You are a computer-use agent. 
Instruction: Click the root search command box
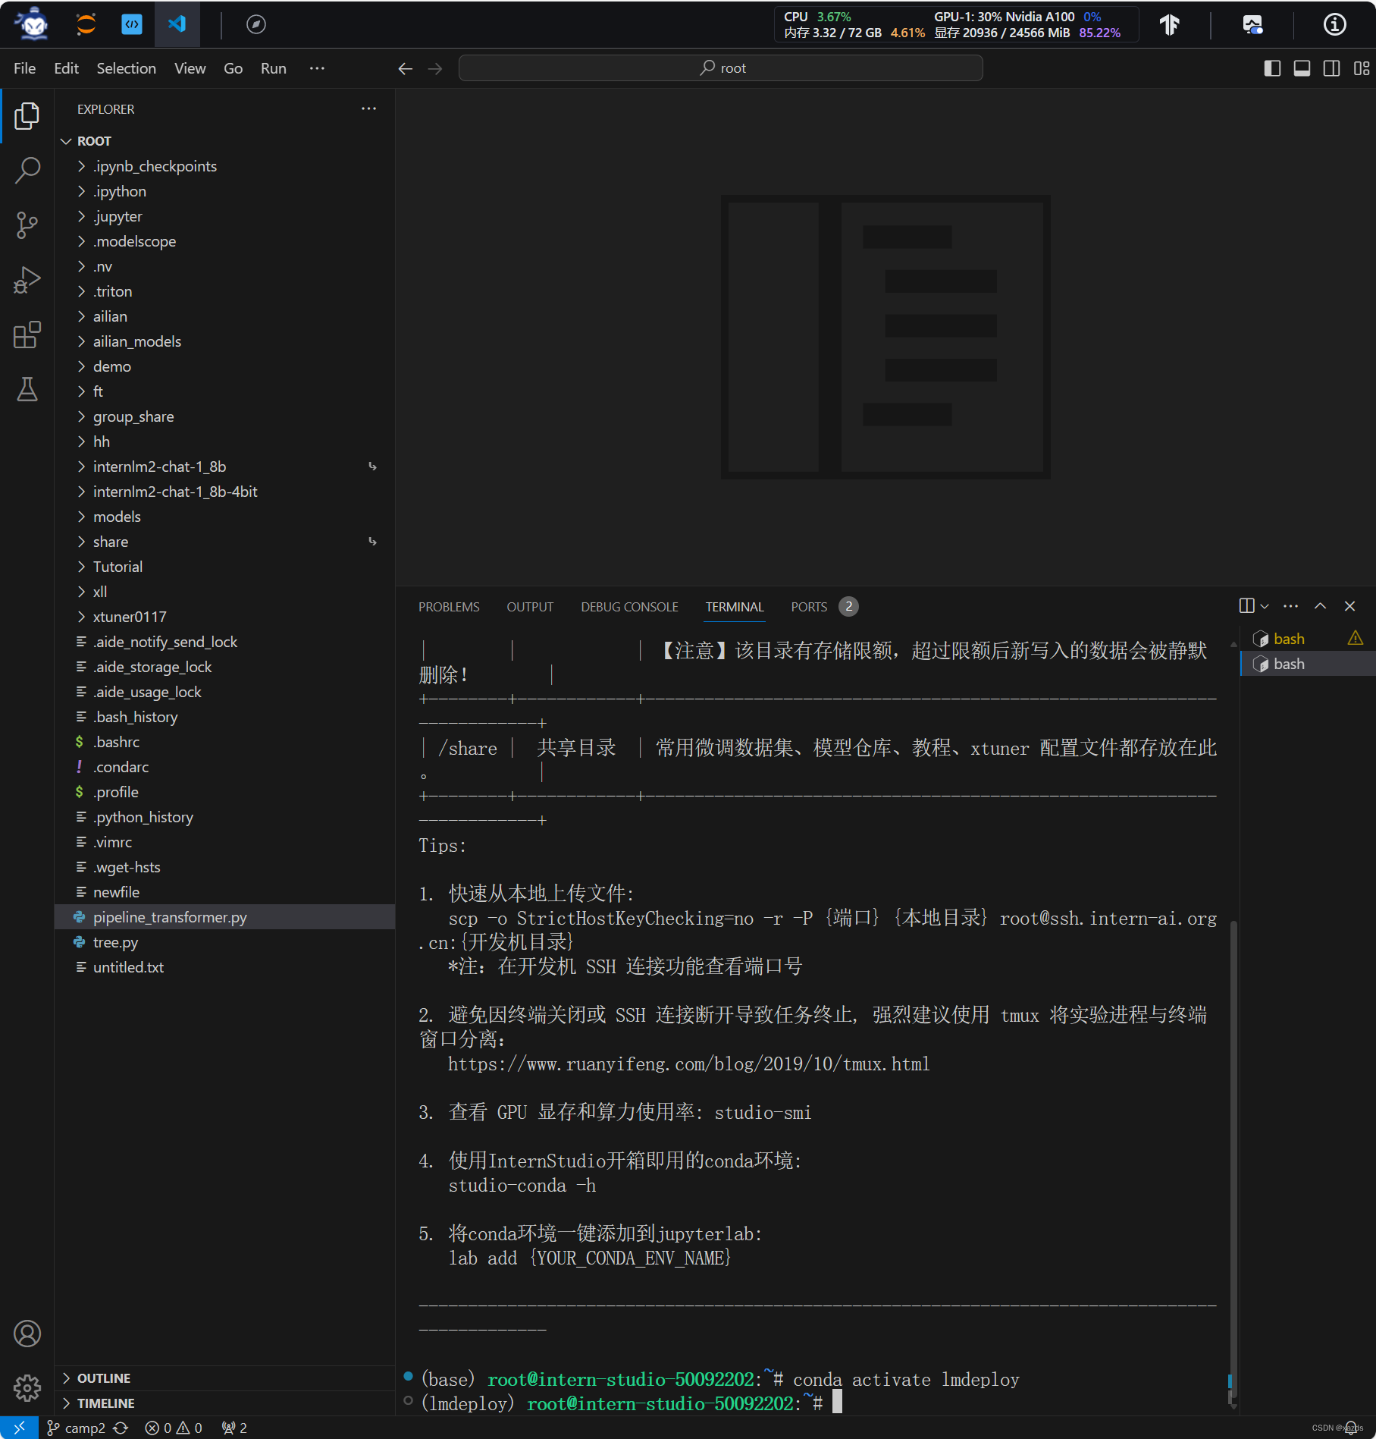click(x=721, y=68)
